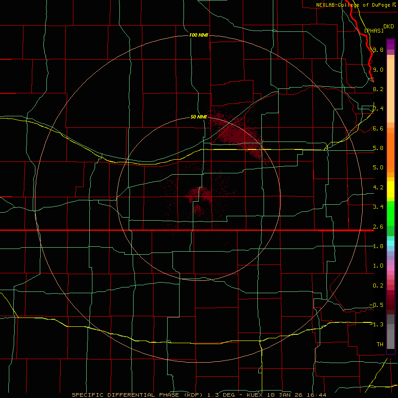Click the 9.8 value on the scale
The image size is (398, 398).
(x=378, y=50)
